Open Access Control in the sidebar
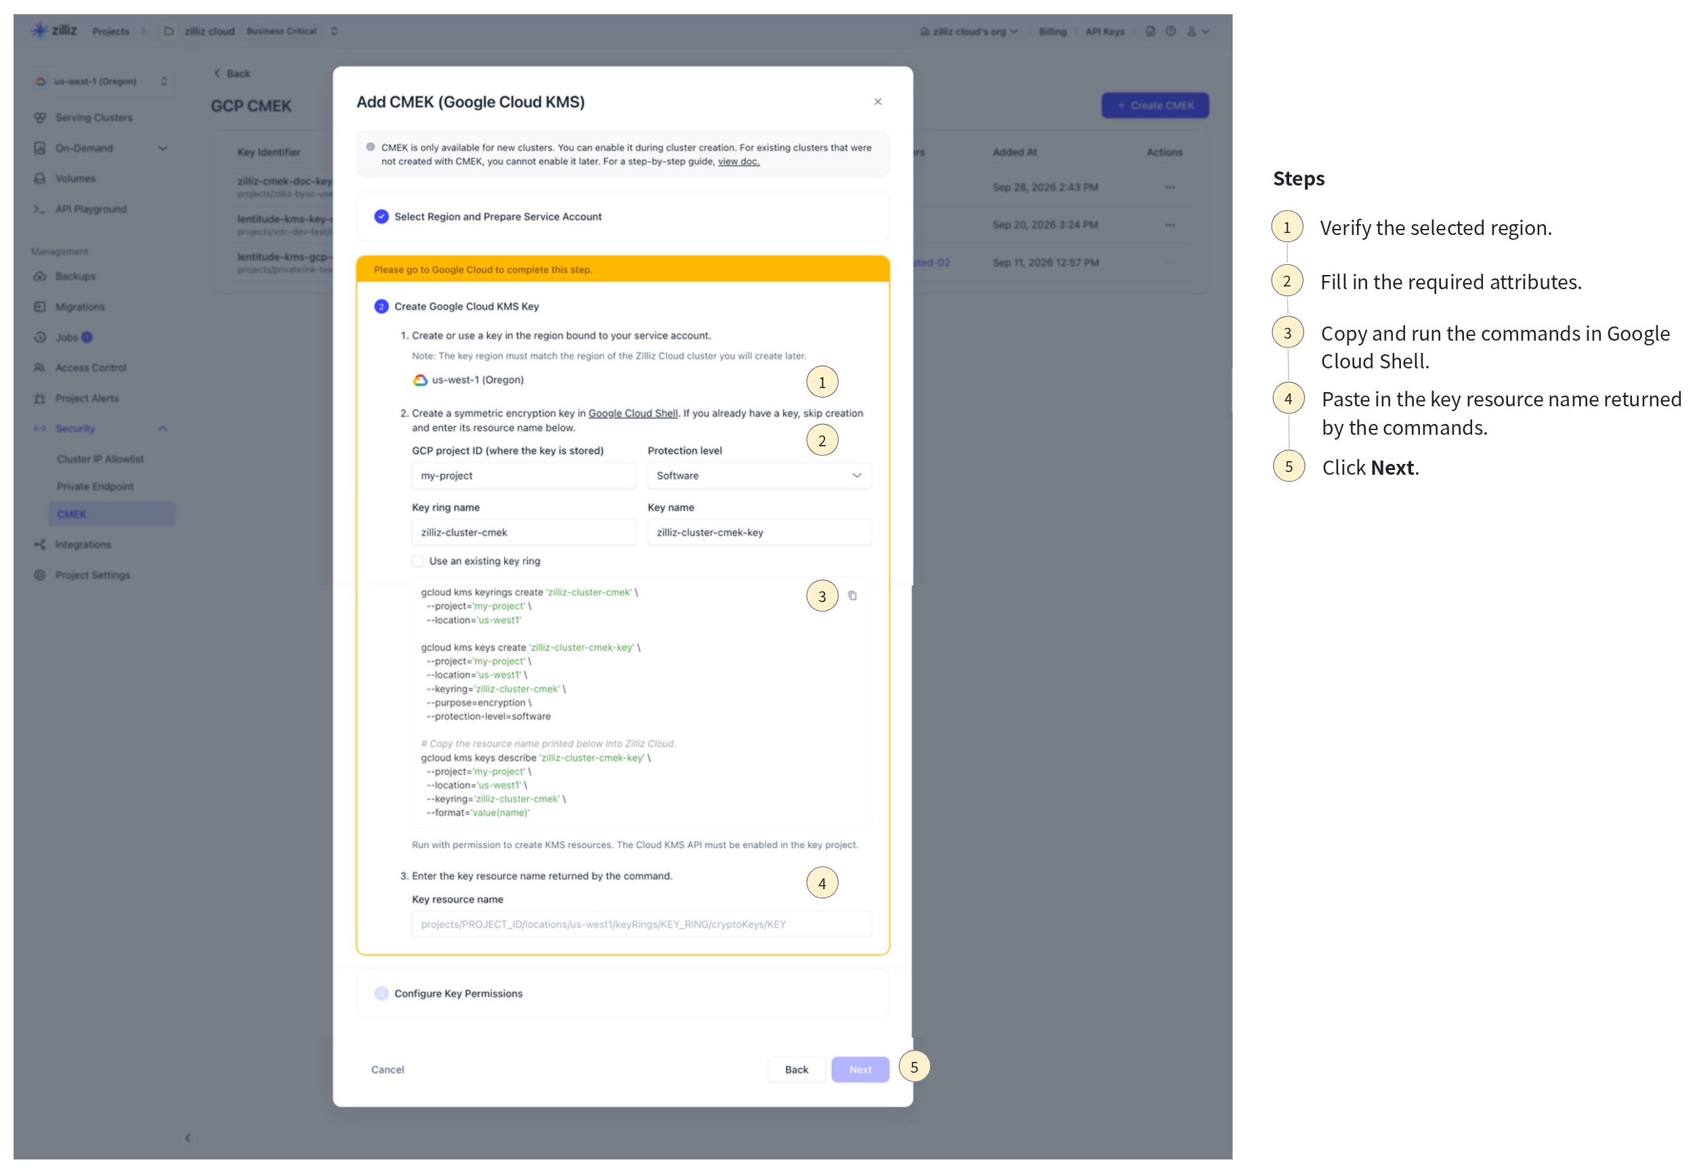1695x1173 pixels. [90, 368]
